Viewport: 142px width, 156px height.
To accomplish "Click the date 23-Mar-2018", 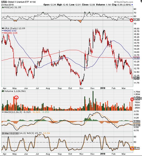I will (x=7, y=5).
